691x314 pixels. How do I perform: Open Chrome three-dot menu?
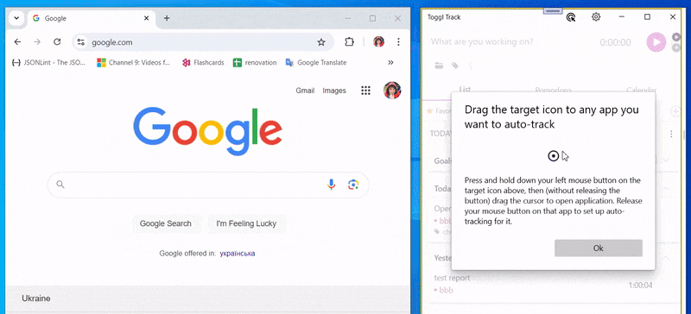tap(398, 41)
